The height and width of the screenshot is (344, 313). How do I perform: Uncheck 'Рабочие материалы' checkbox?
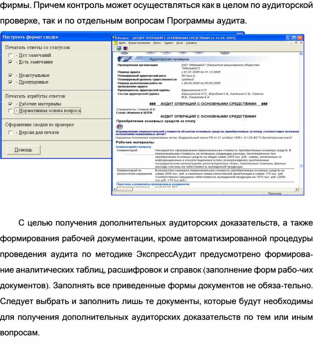[x=10, y=104]
